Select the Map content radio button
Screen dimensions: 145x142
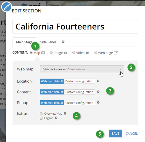point(31,53)
